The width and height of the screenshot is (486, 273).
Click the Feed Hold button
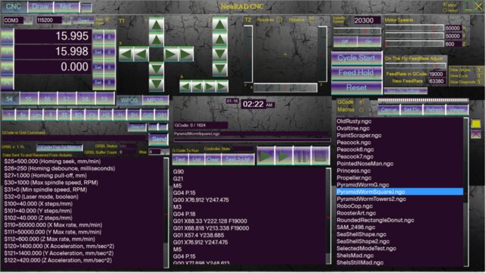point(356,73)
